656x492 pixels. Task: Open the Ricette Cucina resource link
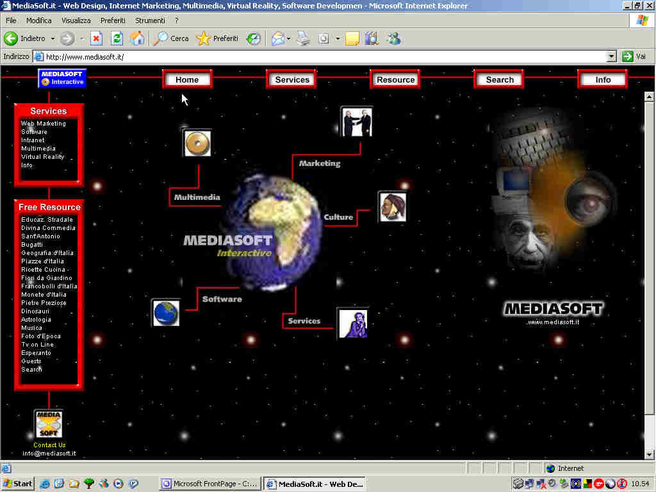43,270
